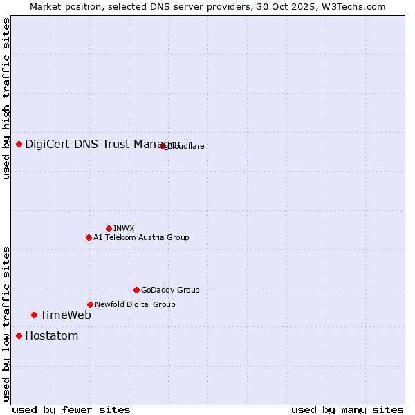Select the Newfold Digital Group label
This screenshot has height=415, width=415.
135,304
